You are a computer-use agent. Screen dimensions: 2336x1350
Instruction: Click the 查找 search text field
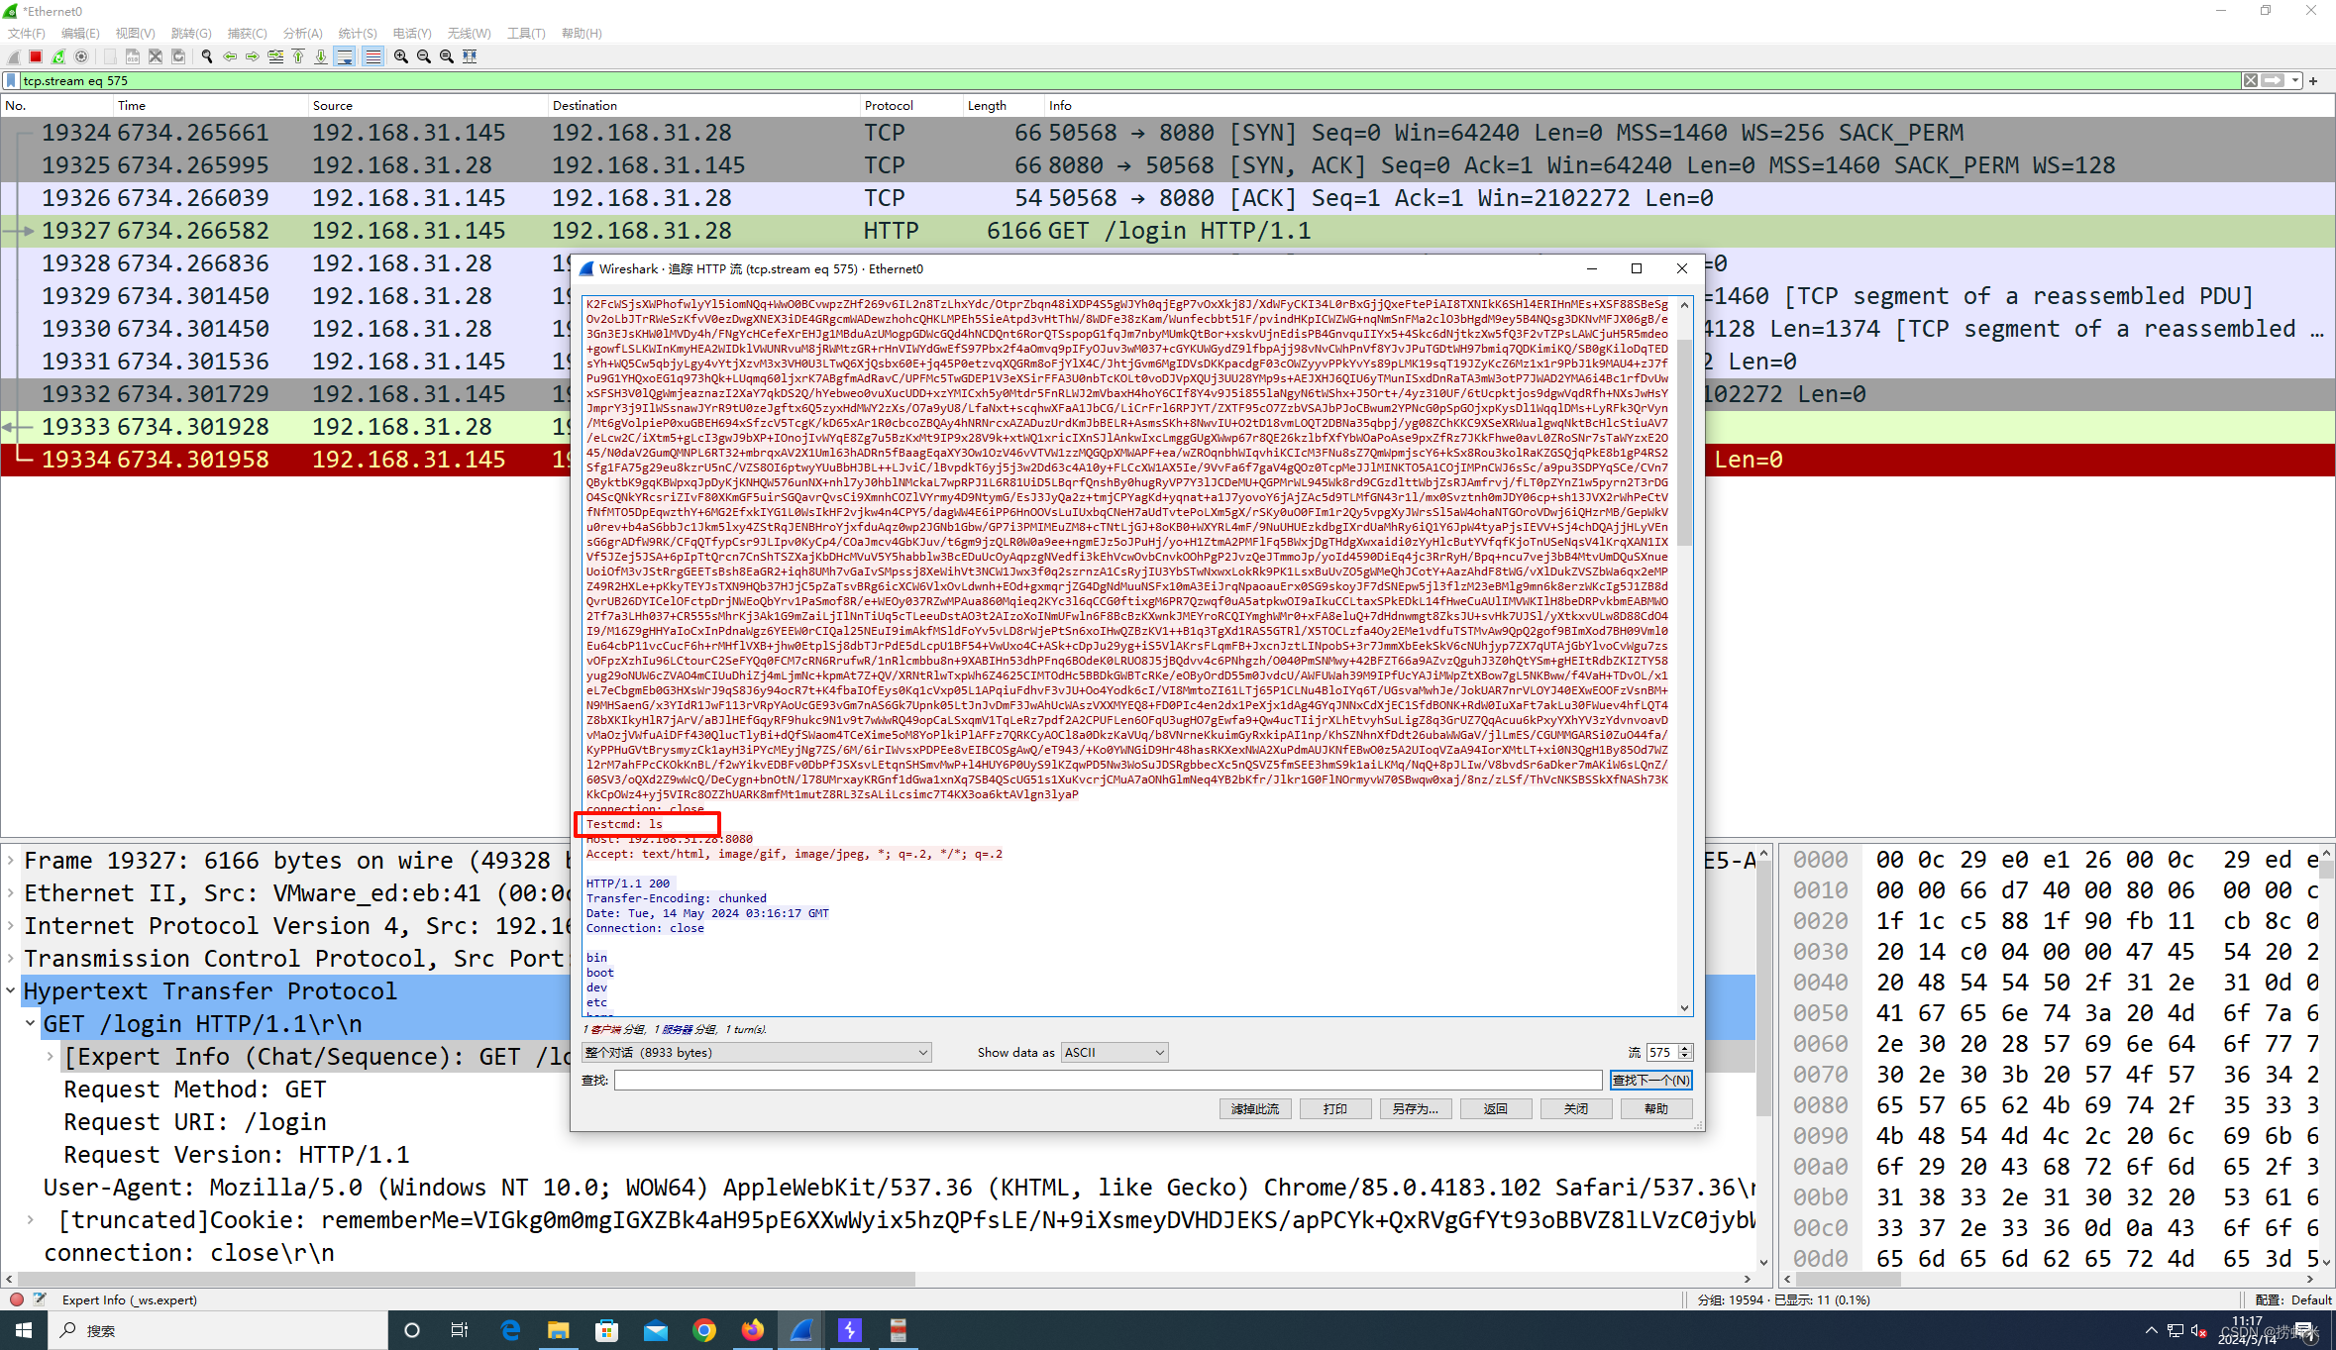(1108, 1080)
